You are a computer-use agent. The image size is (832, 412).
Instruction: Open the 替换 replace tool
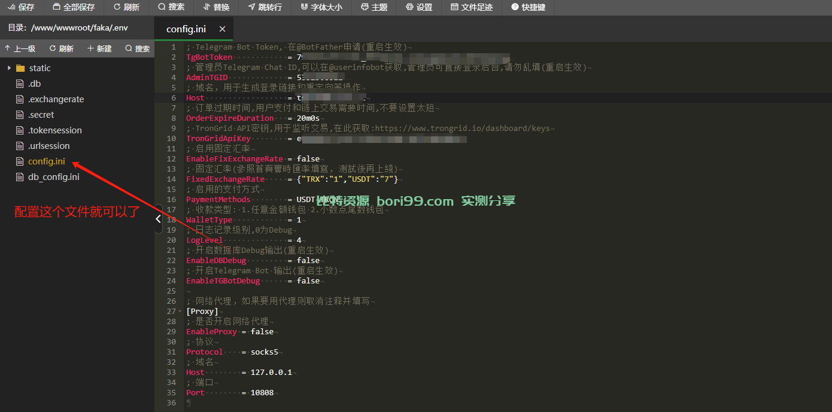(x=216, y=7)
